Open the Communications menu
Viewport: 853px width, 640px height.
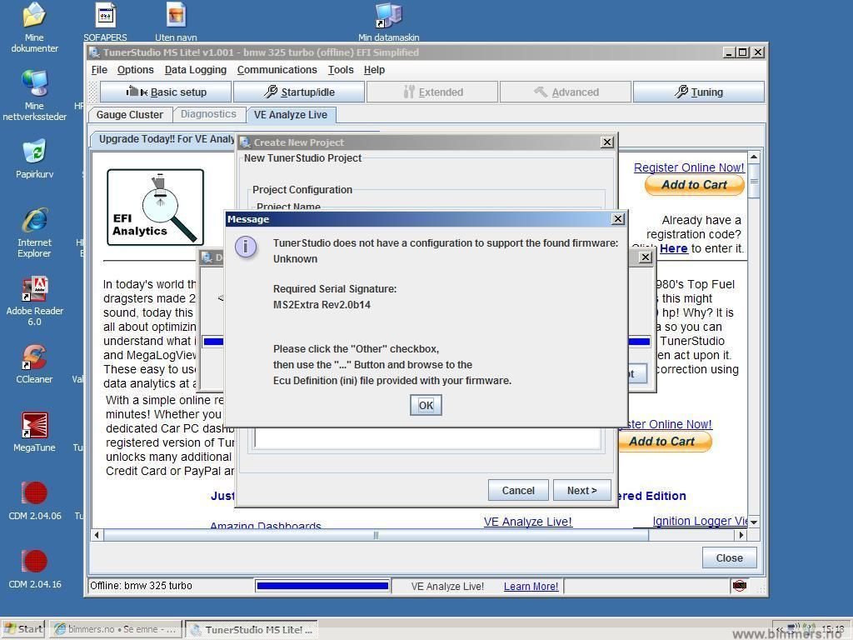point(277,70)
